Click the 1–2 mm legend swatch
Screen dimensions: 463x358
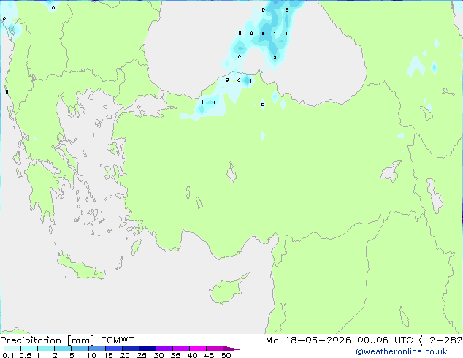46,349
